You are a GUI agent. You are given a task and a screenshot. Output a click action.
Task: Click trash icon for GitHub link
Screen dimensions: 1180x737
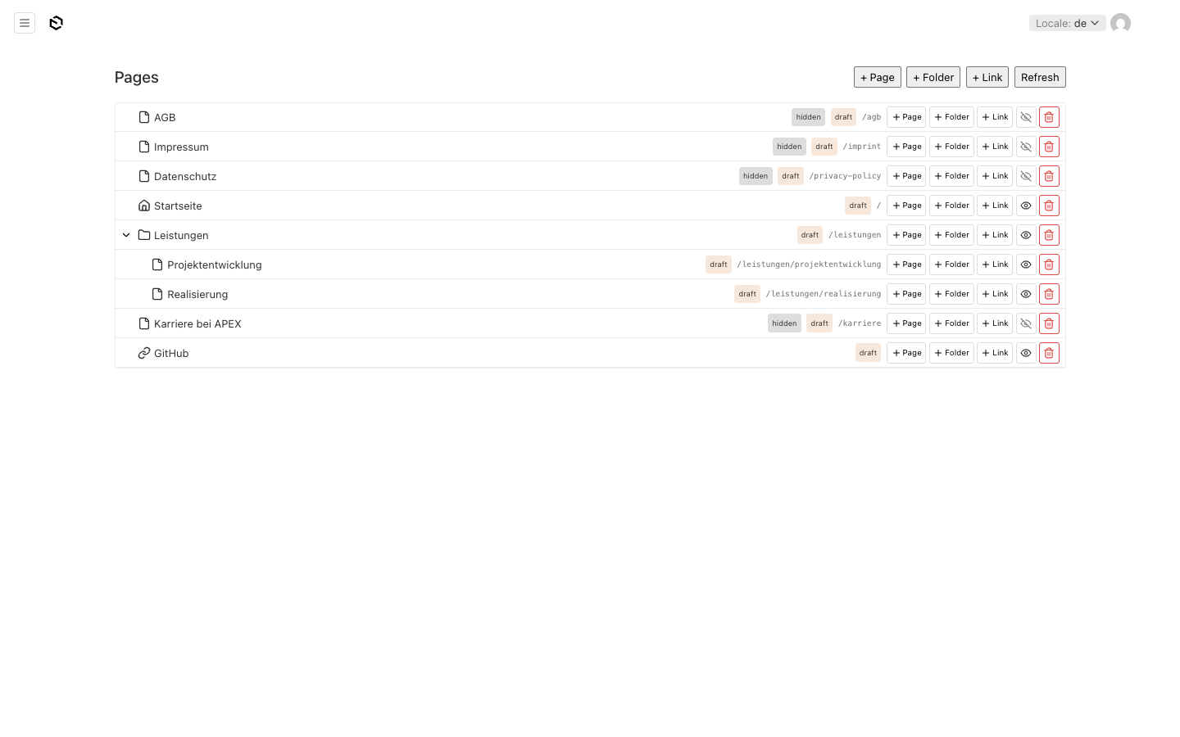1049,353
